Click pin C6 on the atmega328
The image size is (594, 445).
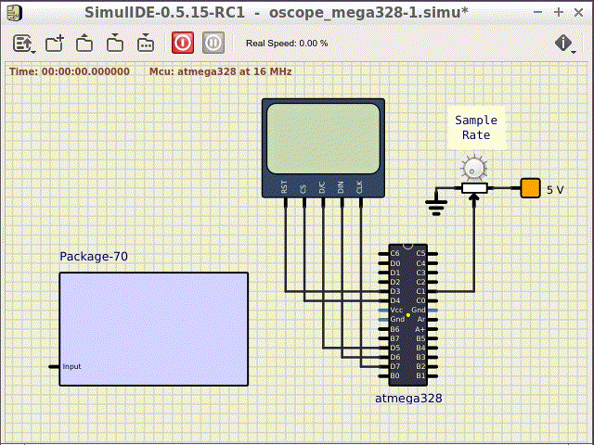[x=383, y=253]
